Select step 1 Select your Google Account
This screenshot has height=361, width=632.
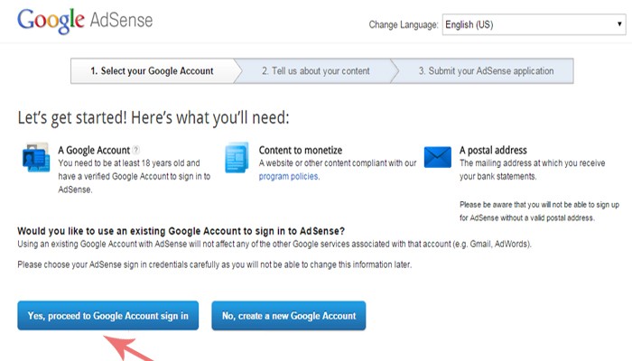click(x=152, y=70)
